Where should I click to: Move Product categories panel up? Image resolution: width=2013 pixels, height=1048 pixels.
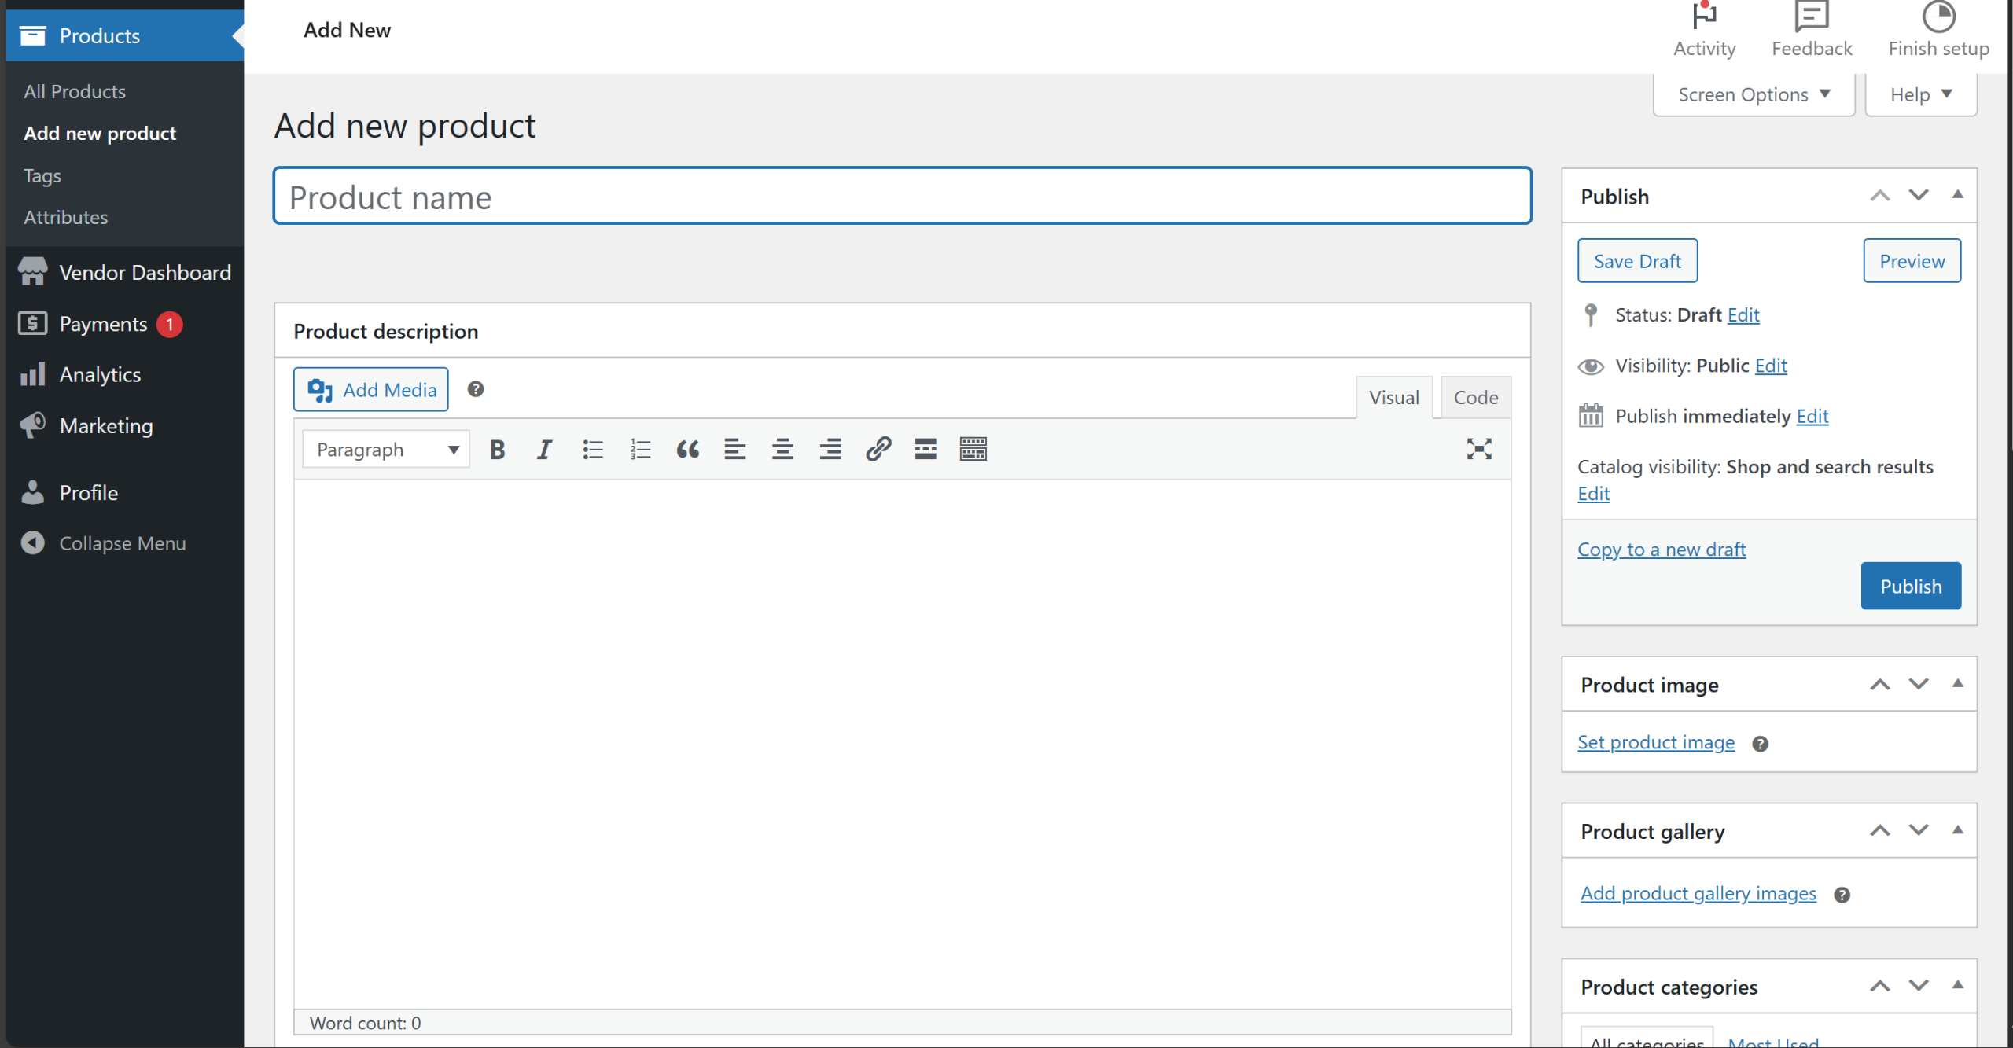(x=1879, y=986)
